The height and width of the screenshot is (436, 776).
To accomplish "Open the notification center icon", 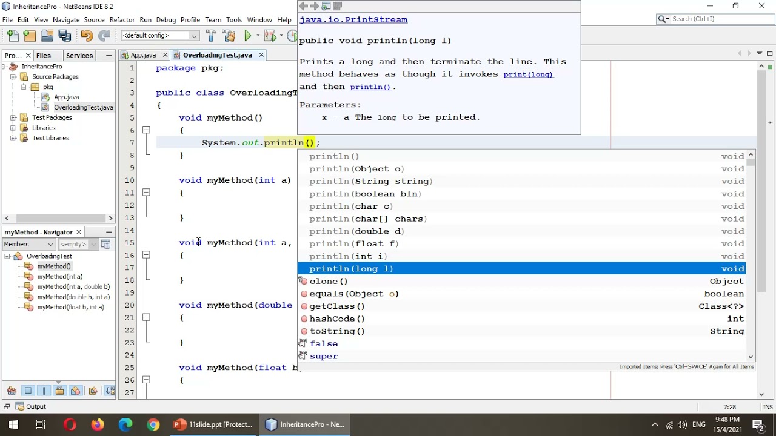I will coord(758,424).
